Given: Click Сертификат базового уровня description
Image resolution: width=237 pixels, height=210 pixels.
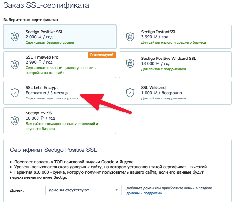Looking at the screenshot, I should click(x=50, y=42).
